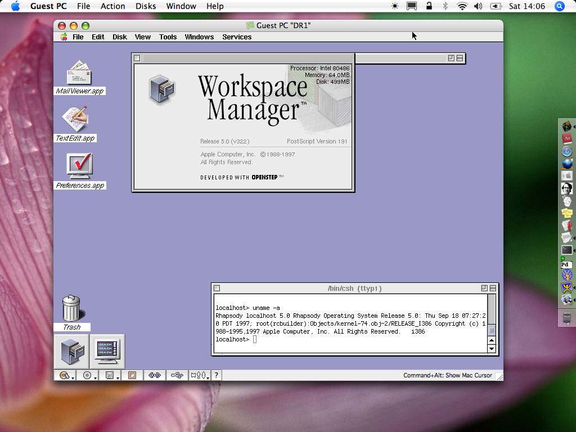Open the Mach terminal monitor dock tile
The width and height of the screenshot is (576, 432).
point(107,351)
